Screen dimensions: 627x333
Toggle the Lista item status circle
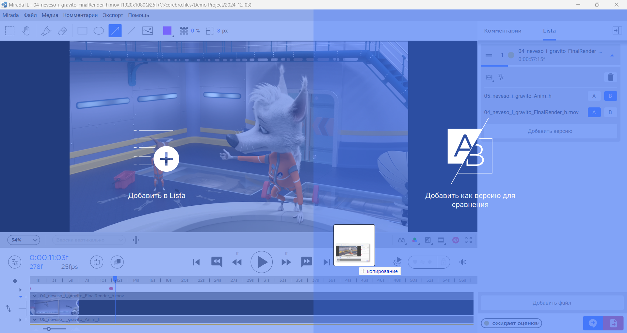tap(511, 55)
